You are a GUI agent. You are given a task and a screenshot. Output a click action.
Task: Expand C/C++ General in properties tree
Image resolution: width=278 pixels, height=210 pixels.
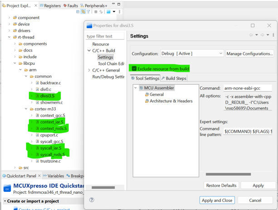point(89,70)
